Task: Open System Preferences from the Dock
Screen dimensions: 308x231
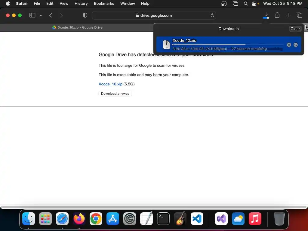Action: (x=130, y=219)
